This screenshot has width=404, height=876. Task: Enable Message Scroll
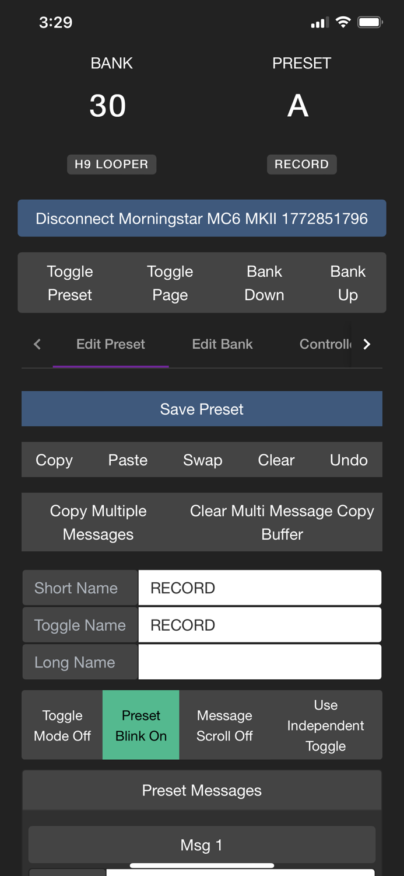tap(224, 725)
